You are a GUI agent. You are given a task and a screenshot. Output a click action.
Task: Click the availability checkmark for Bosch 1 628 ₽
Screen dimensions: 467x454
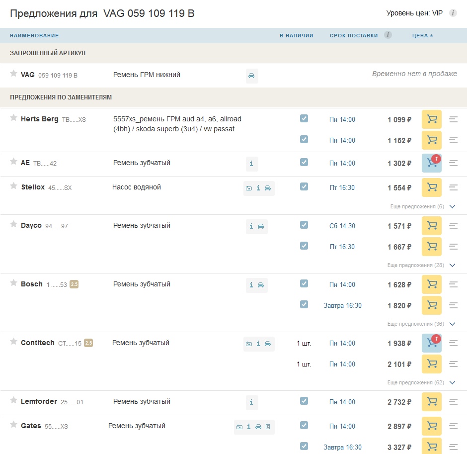click(x=304, y=283)
